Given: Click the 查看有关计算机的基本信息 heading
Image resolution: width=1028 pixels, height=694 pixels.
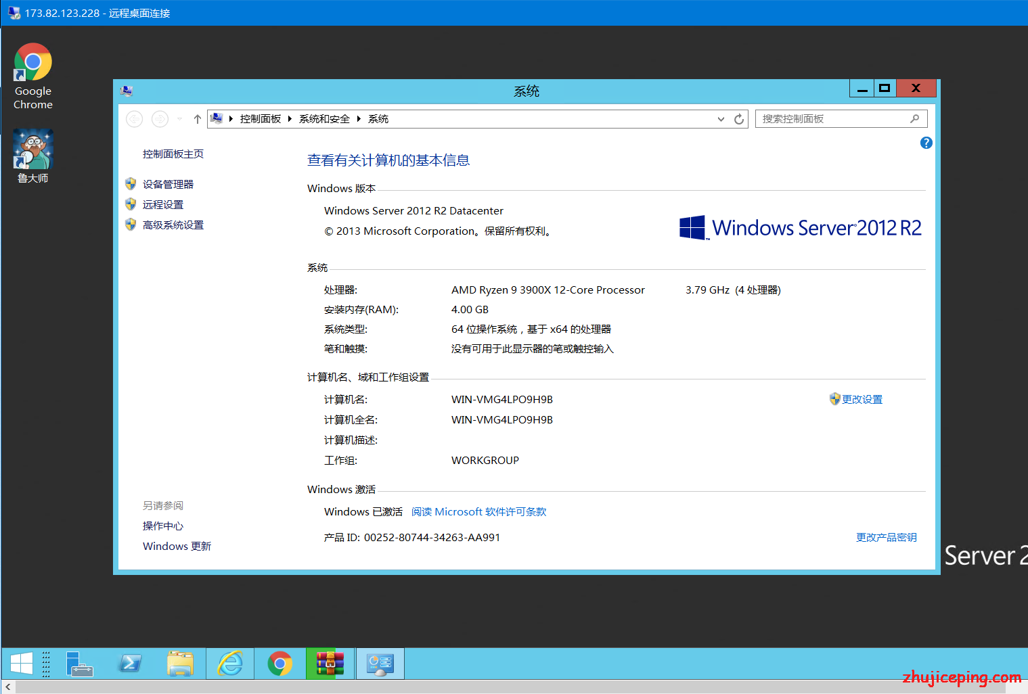Looking at the screenshot, I should click(388, 160).
